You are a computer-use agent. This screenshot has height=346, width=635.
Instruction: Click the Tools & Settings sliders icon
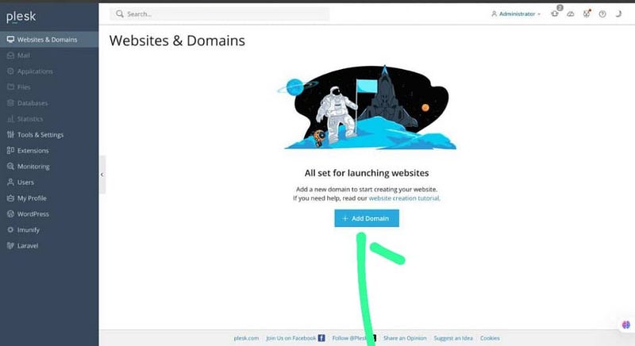[10, 134]
